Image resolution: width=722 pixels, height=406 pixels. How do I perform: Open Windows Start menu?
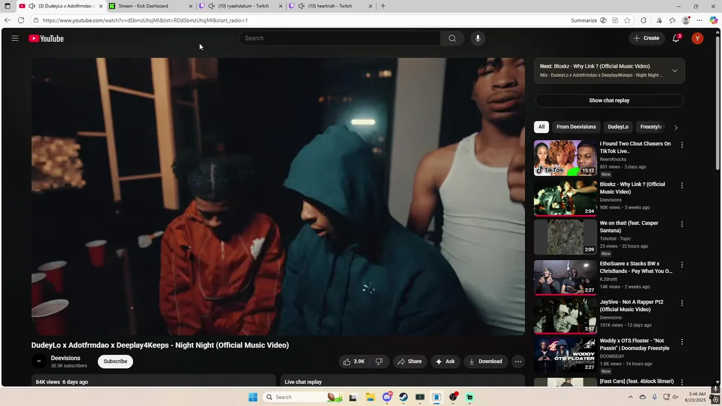(253, 397)
